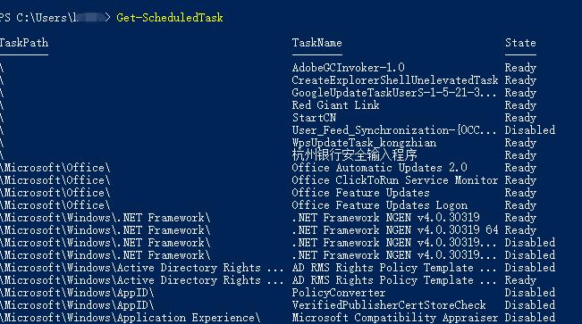This screenshot has width=582, height=324.
Task: Click the User_Feed_Synchronization task entry
Action: [394, 130]
